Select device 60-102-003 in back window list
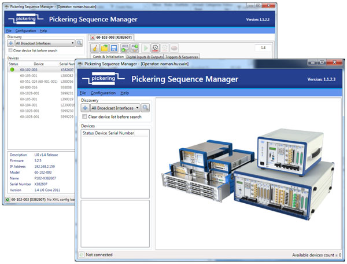This screenshot has width=347, height=264. (41, 70)
